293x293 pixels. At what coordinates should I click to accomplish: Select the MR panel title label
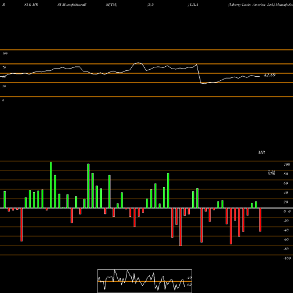click(x=261, y=152)
